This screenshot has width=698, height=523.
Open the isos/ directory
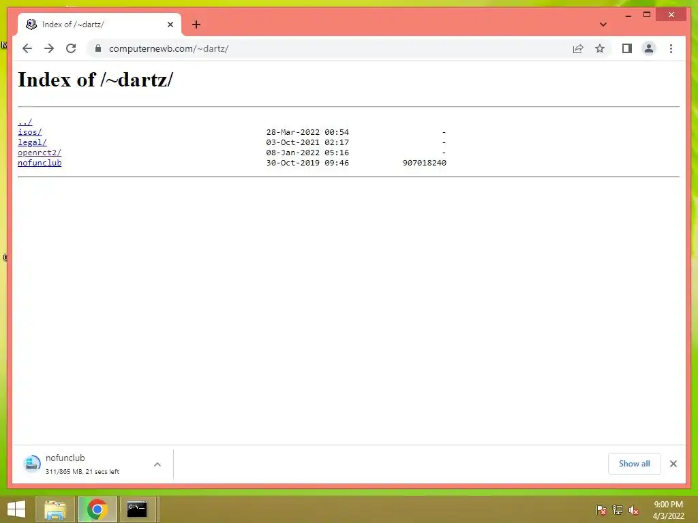coord(30,132)
